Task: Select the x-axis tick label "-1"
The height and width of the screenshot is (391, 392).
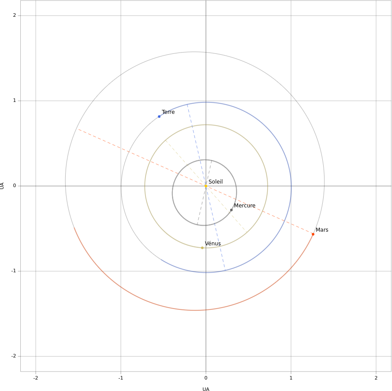Action: pos(121,378)
